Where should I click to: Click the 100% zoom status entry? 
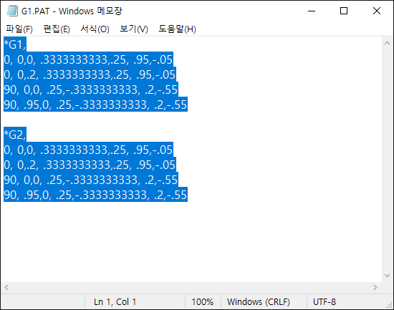click(x=203, y=301)
